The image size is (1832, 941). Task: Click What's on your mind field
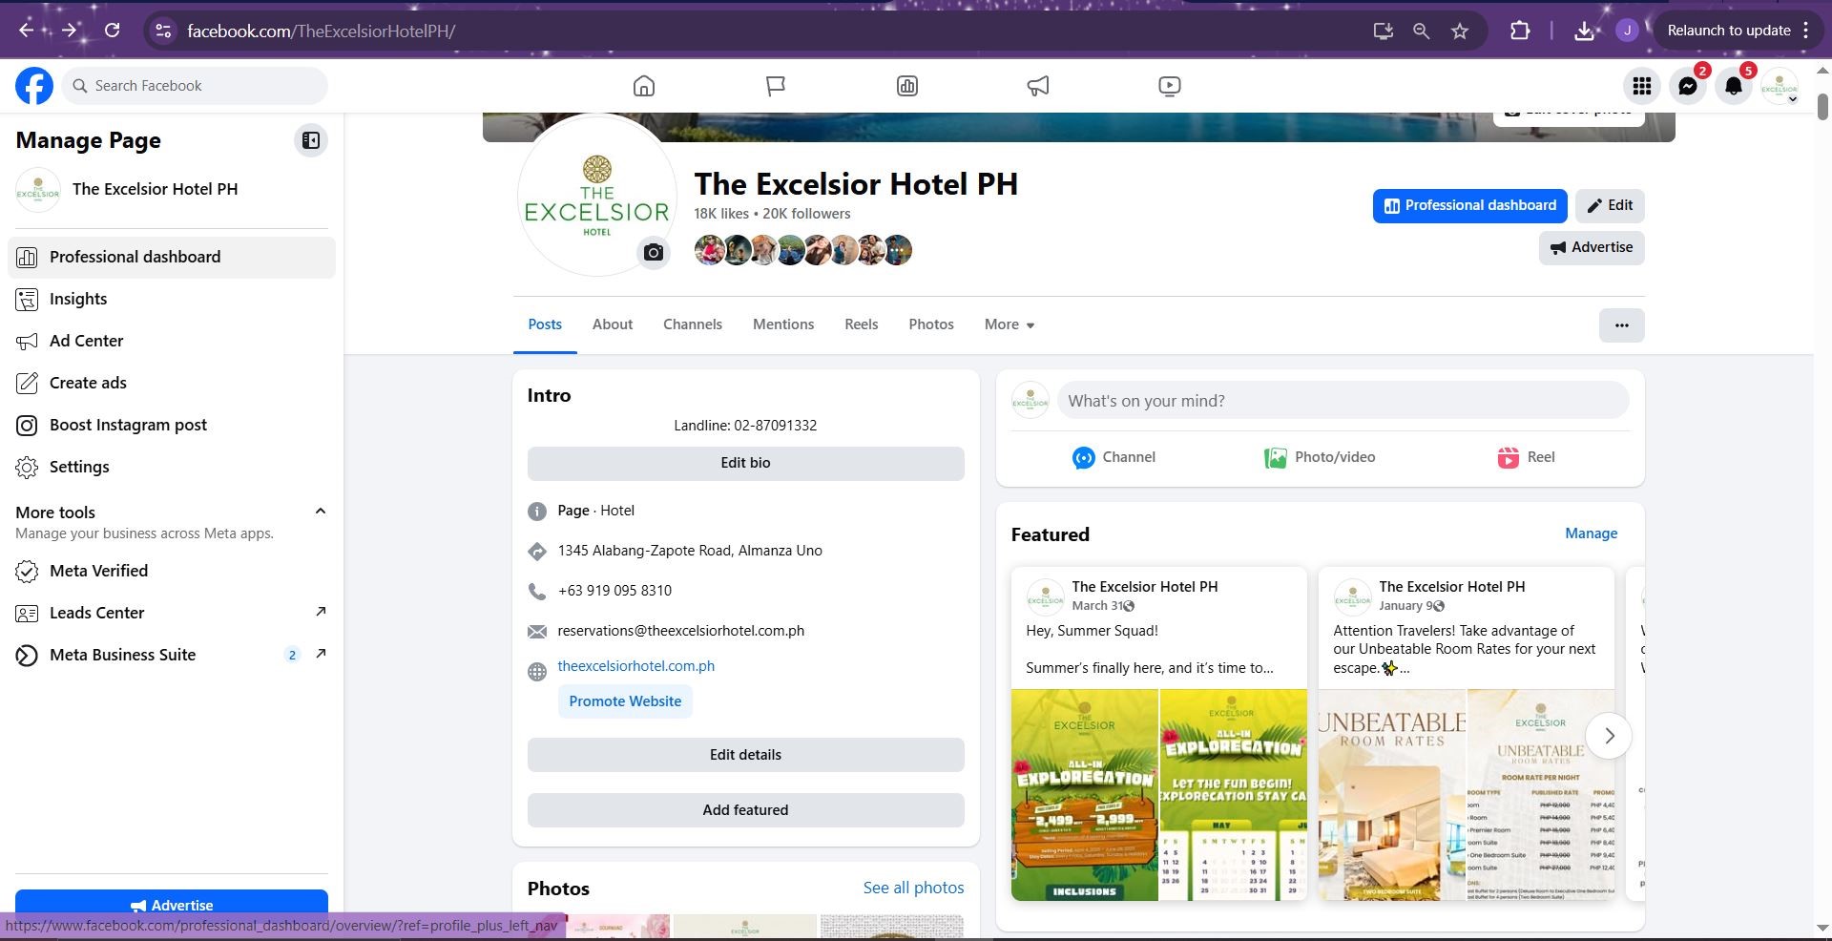[x=1343, y=401]
